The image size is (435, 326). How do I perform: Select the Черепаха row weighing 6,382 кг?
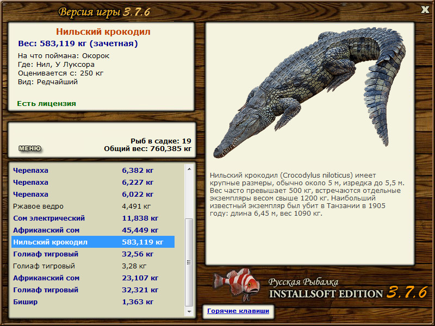pyautogui.click(x=93, y=170)
